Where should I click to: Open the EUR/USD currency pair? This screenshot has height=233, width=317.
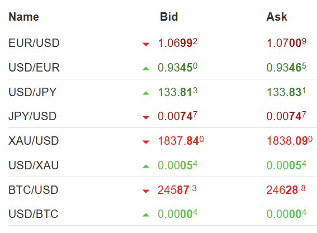tap(34, 43)
